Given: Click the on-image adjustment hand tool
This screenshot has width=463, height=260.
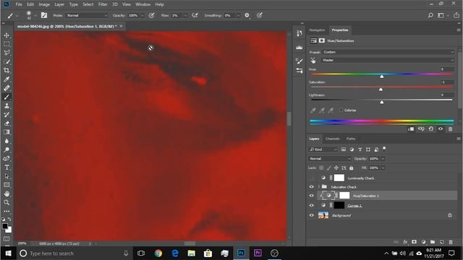Looking at the screenshot, I should (x=313, y=61).
